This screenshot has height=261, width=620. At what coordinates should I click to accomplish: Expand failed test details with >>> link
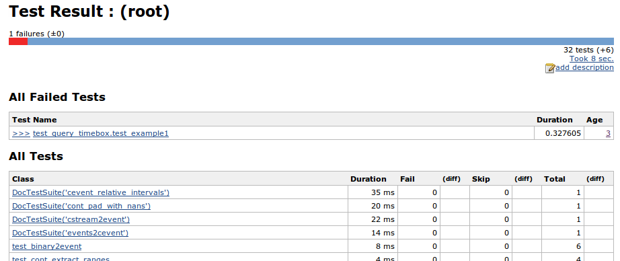click(21, 134)
